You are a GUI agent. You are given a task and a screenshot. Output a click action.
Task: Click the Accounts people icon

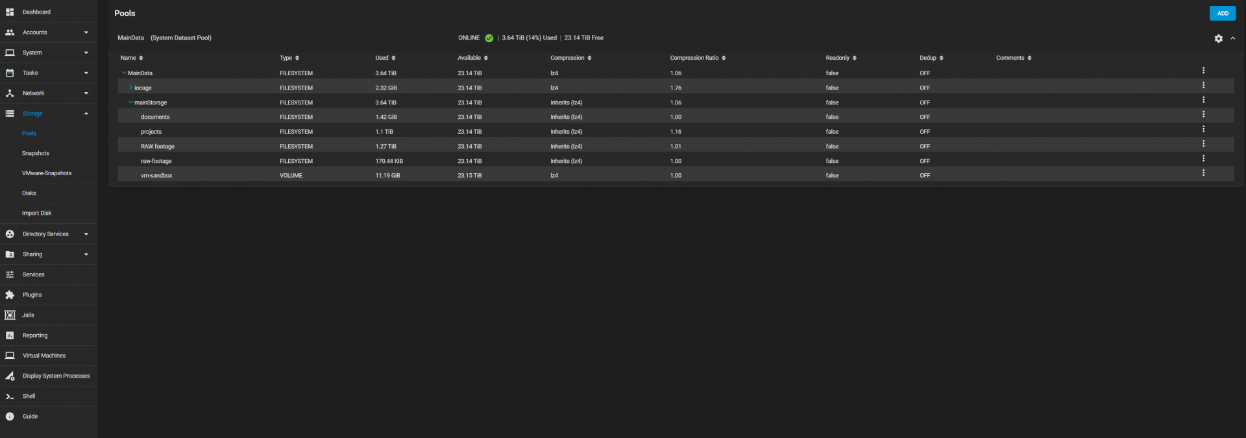click(x=10, y=32)
